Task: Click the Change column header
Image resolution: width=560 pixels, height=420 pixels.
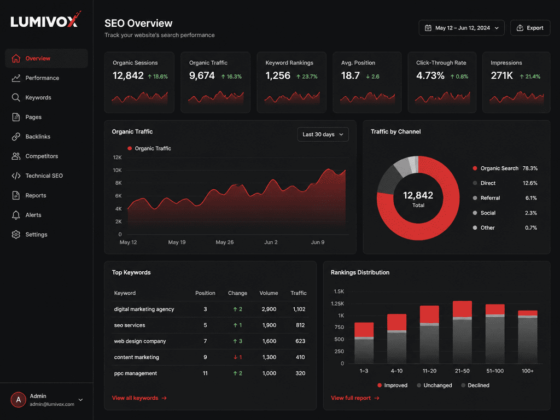Action: pos(237,293)
